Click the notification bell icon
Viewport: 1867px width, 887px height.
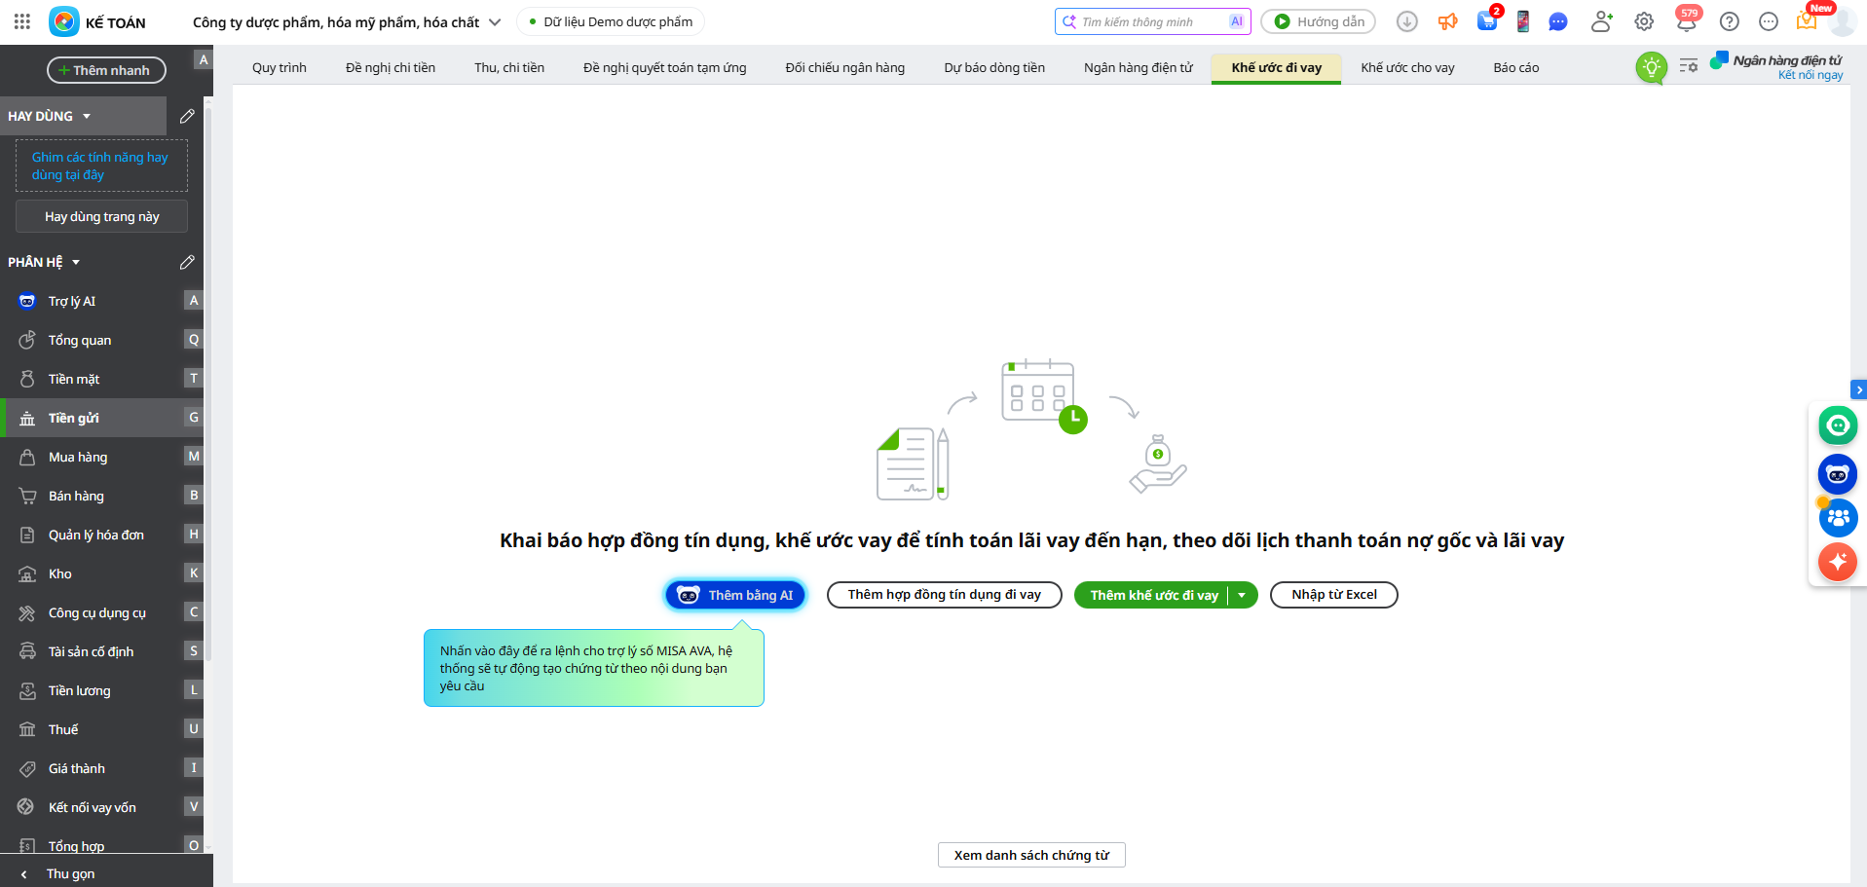click(1686, 21)
